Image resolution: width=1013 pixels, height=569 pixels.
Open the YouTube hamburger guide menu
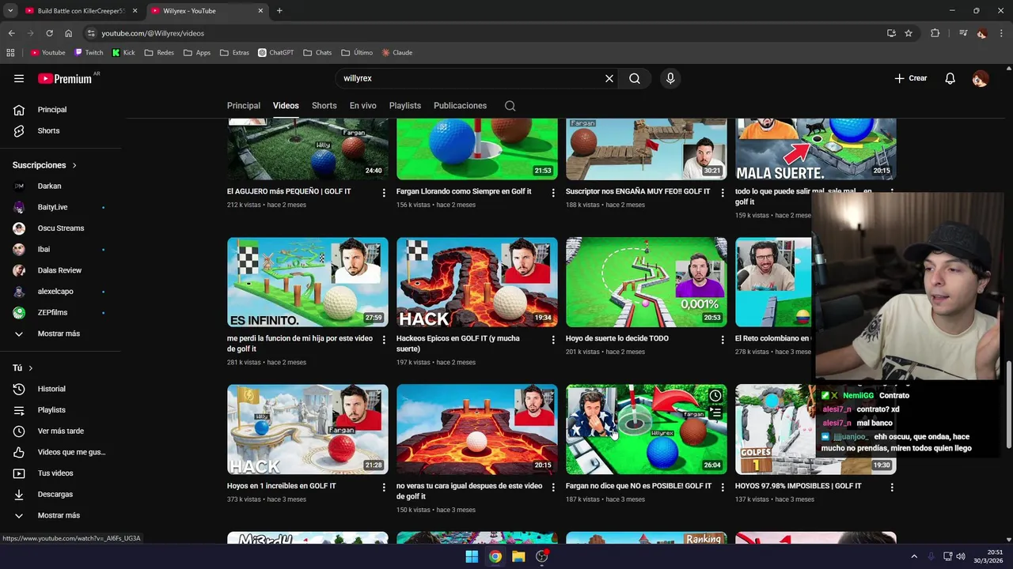coord(19,78)
